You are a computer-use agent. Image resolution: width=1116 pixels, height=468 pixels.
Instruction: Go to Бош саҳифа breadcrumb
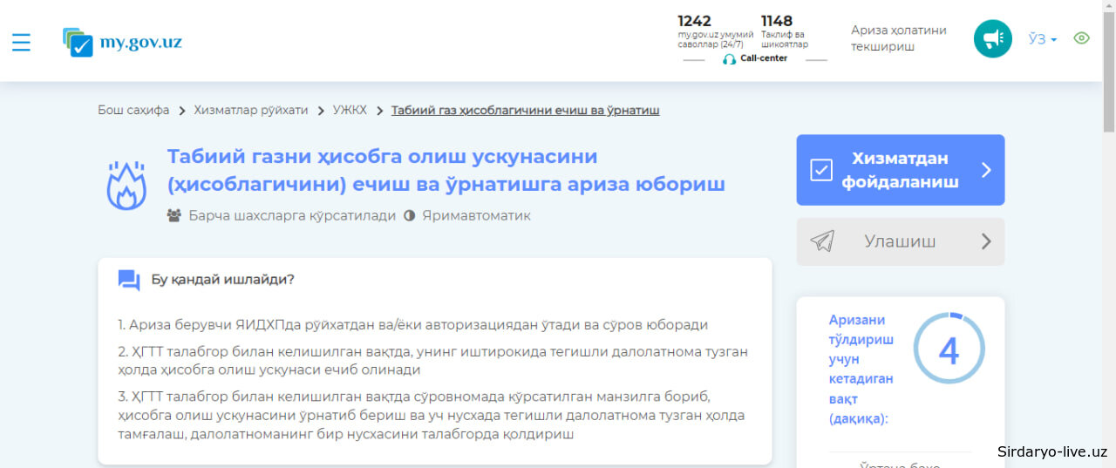click(133, 111)
